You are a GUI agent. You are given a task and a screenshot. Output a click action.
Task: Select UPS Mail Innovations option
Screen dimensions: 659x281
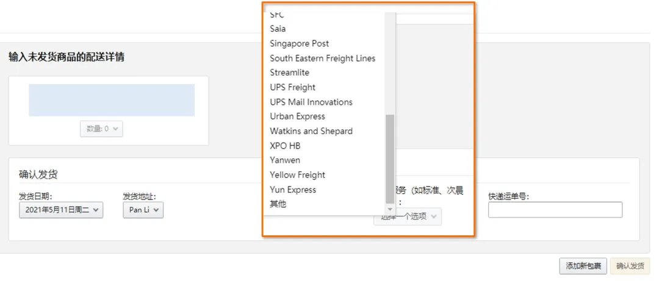311,102
